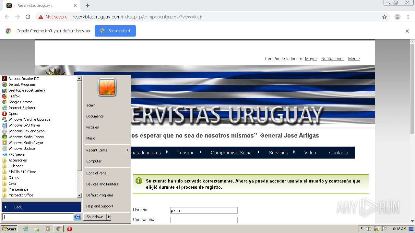Open the Chrome profile avatar icon

click(x=397, y=17)
